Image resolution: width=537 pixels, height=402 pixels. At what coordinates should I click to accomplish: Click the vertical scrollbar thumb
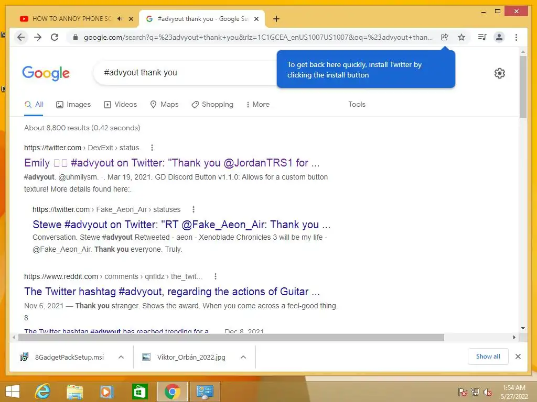click(523, 87)
